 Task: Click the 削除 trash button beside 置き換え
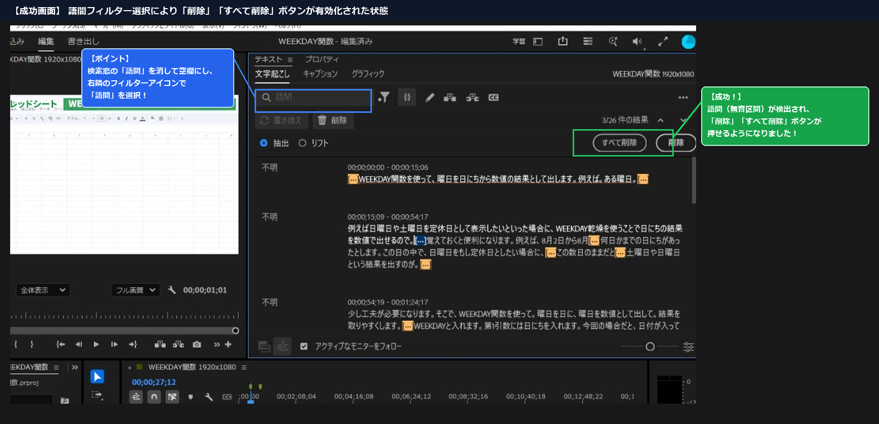coord(333,120)
